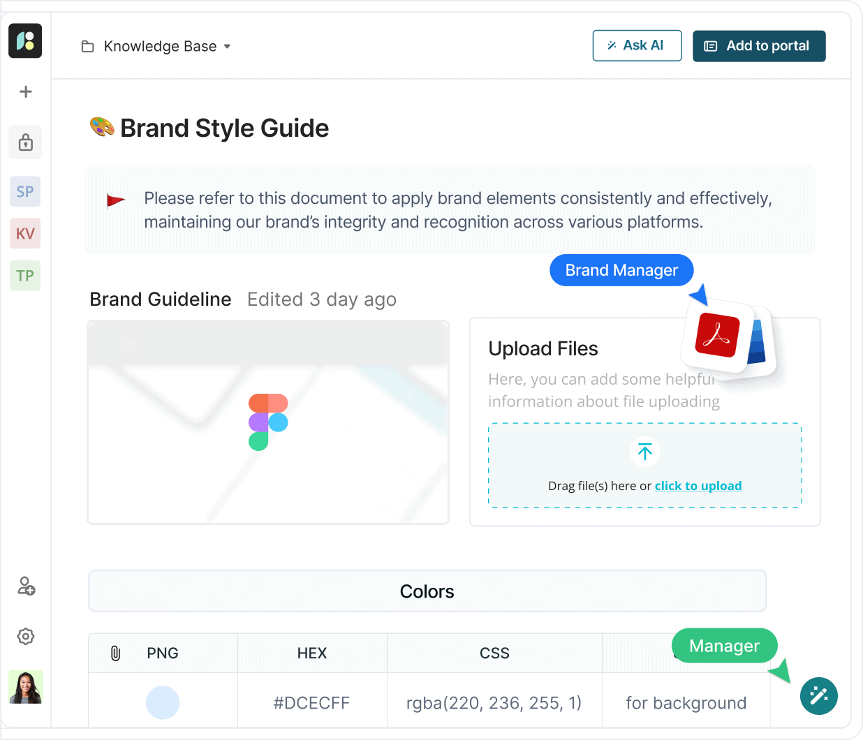Open the lock icon in sidebar
Screen dimensions: 863x740
(26, 142)
